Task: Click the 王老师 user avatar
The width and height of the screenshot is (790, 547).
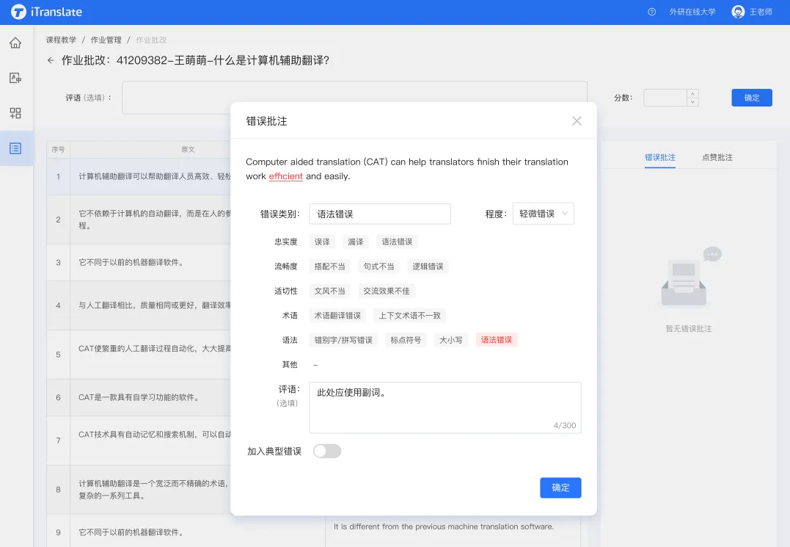Action: (738, 12)
